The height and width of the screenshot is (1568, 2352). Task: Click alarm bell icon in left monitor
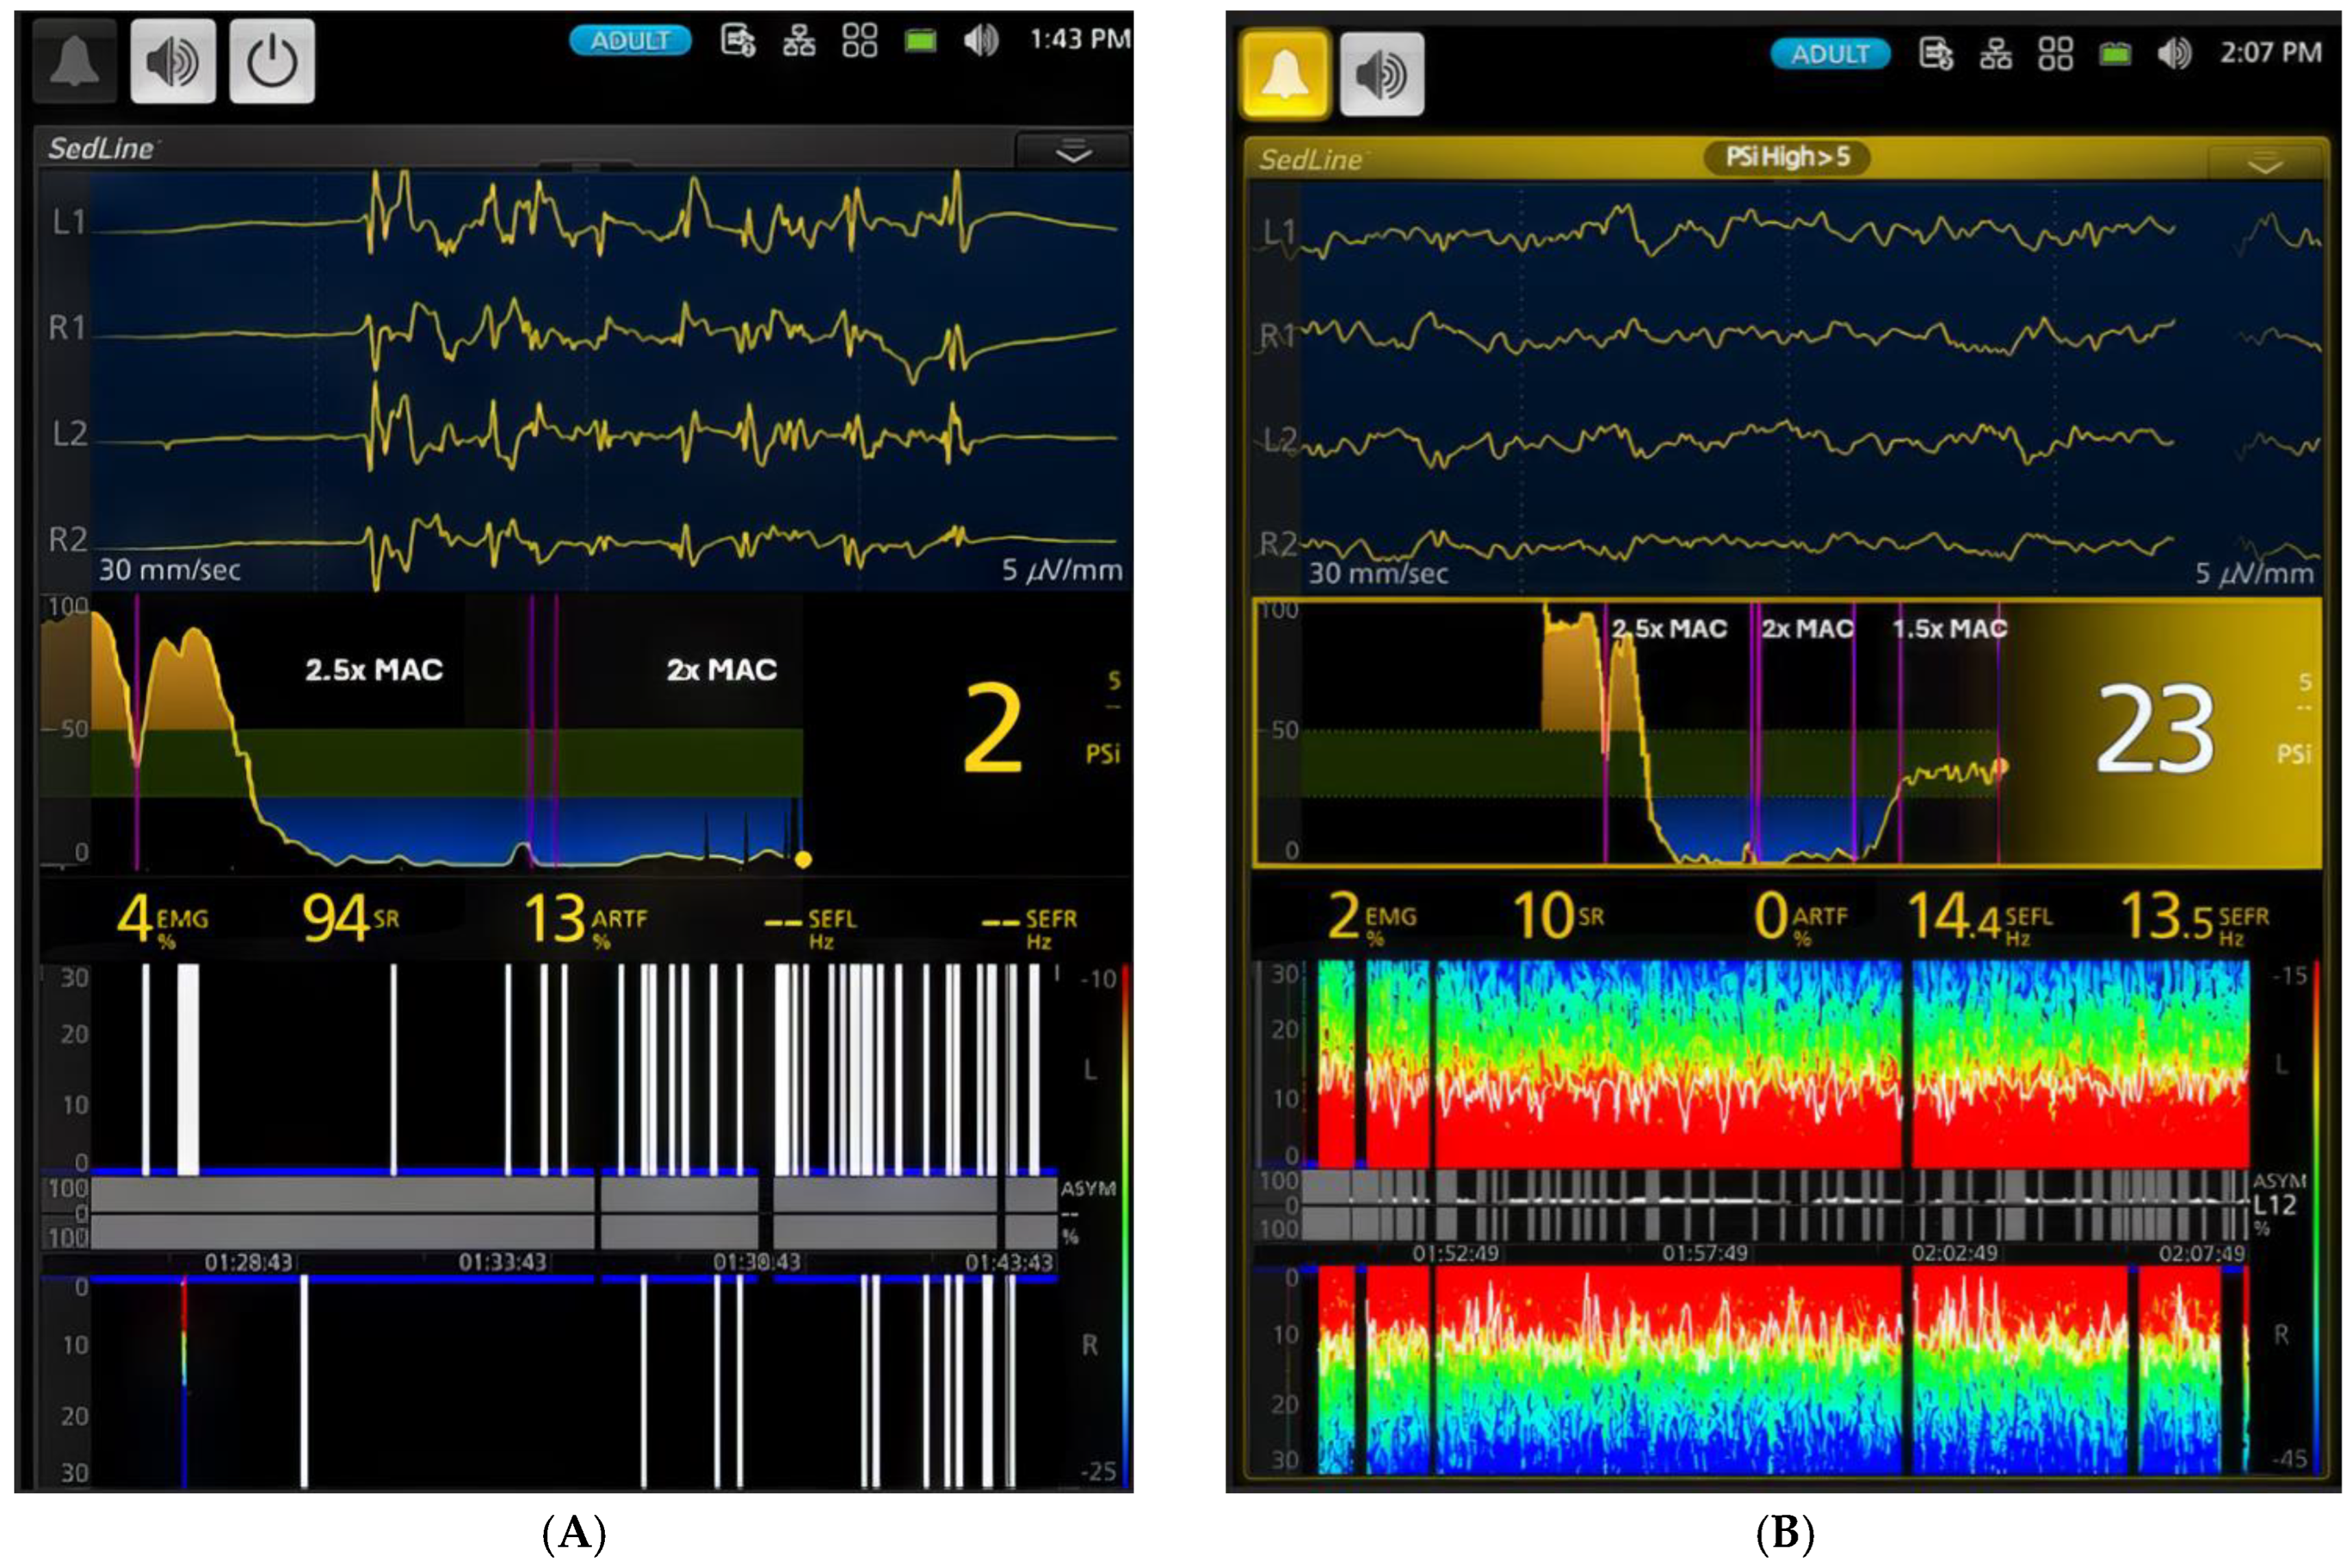(74, 61)
